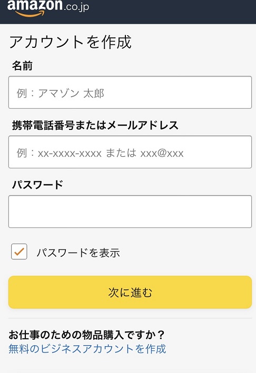Click the 名前 field label
Screen dimensions: 256x373
click(22, 66)
